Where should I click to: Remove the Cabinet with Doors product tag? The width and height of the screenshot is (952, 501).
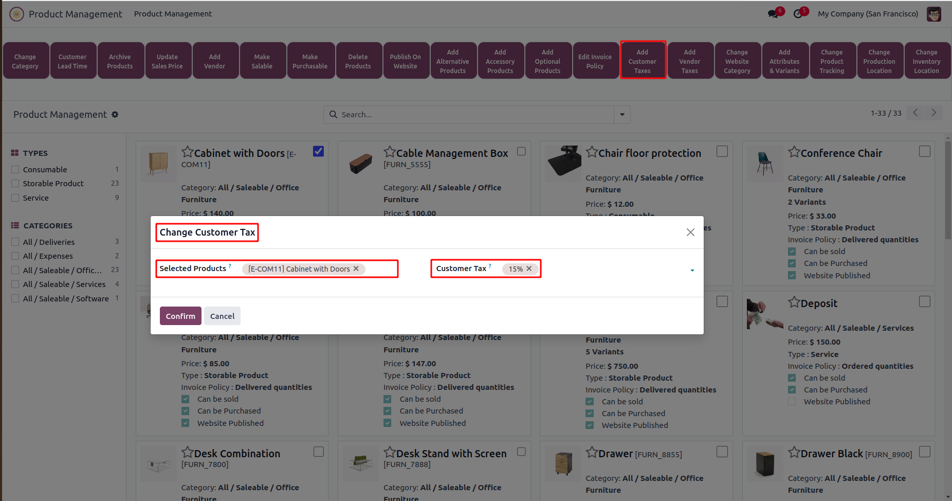[x=356, y=269]
